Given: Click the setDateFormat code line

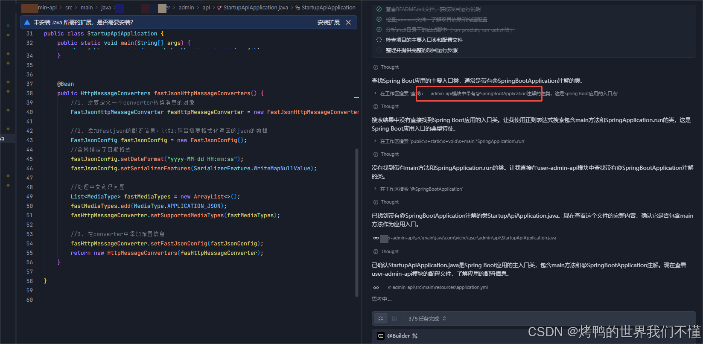Looking at the screenshot, I should coord(157,159).
